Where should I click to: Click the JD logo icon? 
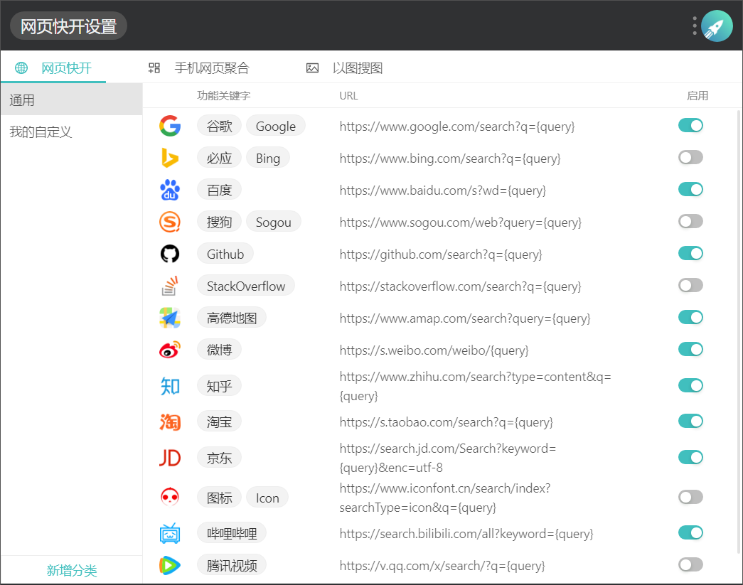point(170,458)
